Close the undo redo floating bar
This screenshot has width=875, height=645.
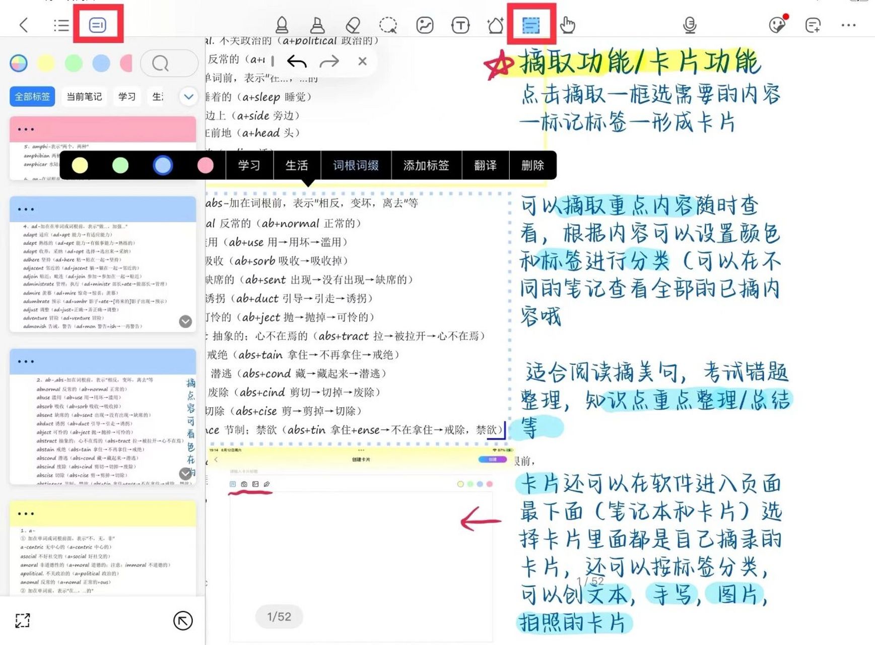(362, 61)
